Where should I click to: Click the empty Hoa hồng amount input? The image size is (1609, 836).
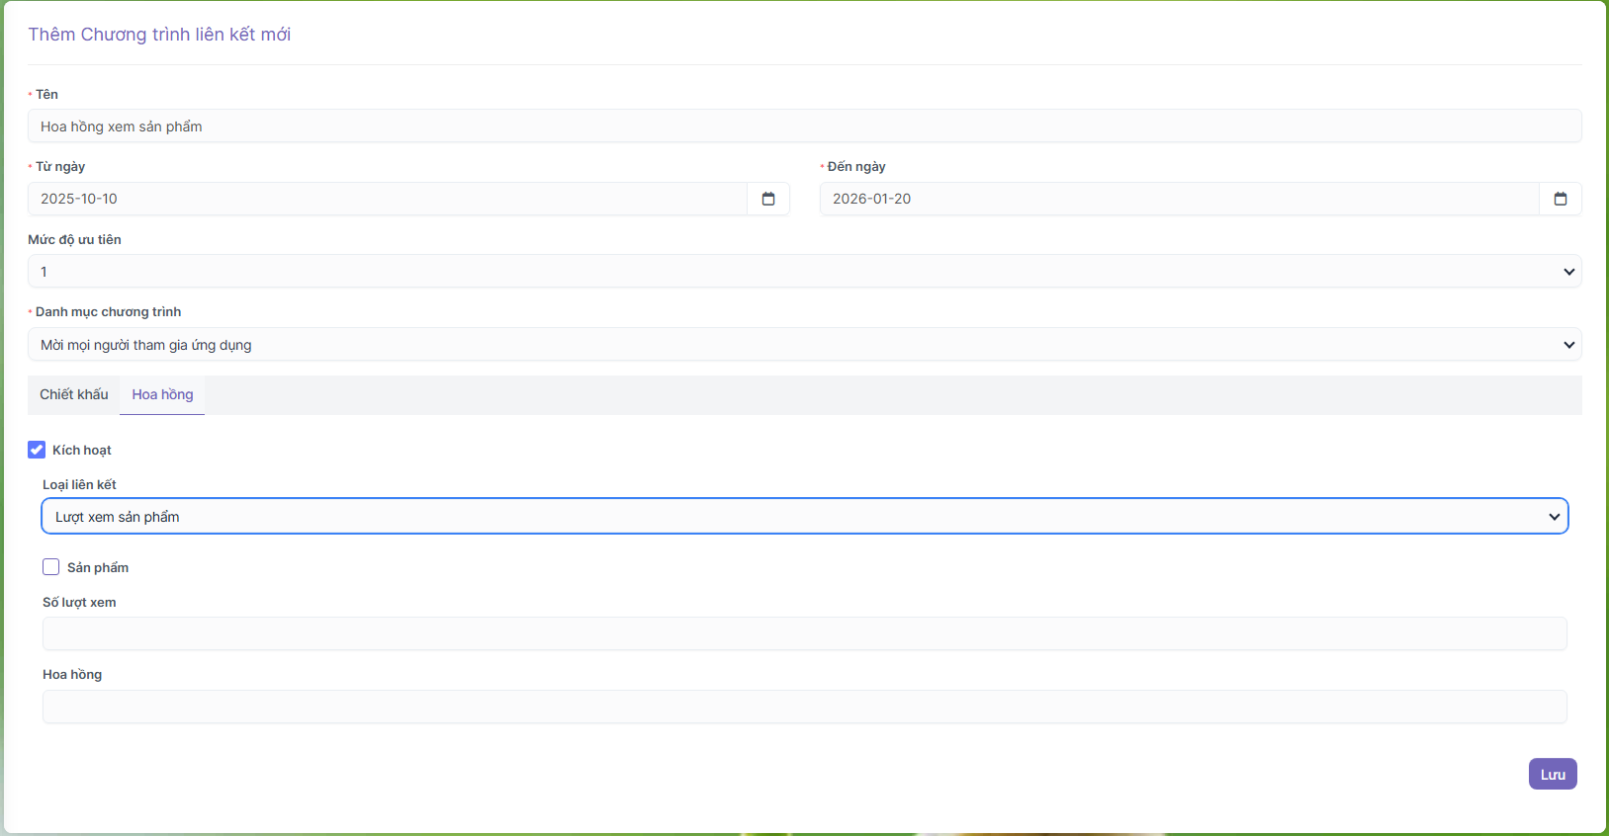coord(804,707)
